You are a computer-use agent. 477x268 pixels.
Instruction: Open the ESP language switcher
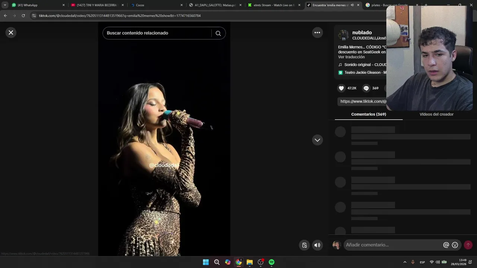tap(422, 262)
